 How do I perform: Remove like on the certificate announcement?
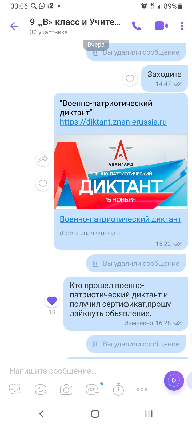tap(52, 300)
